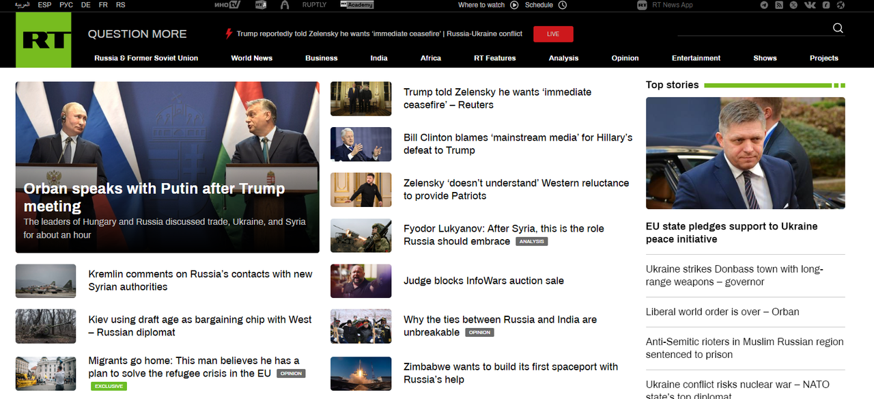Open Russia and India ties article
The width and height of the screenshot is (874, 399).
(501, 326)
